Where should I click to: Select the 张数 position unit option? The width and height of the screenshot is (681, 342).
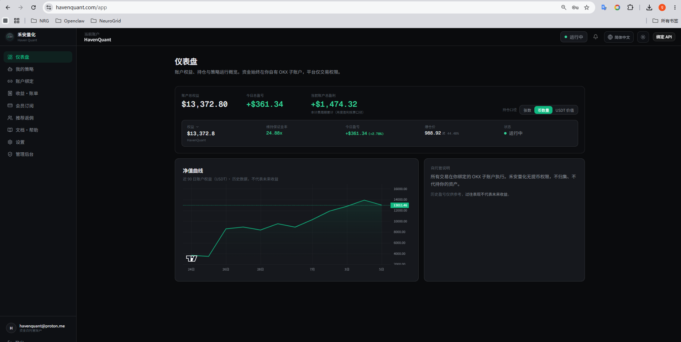point(527,110)
